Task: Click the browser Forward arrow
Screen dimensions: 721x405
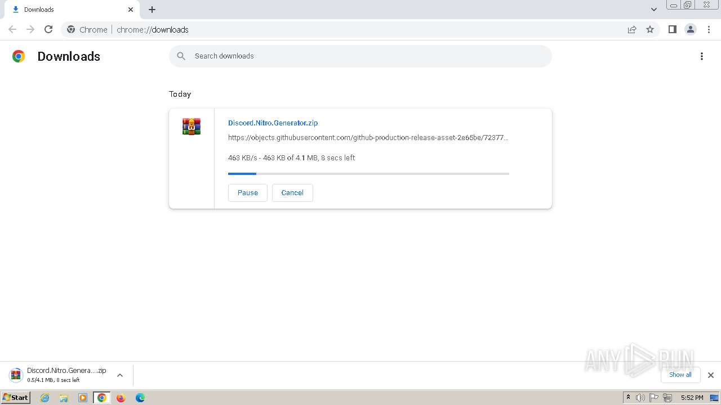Action: coord(30,29)
